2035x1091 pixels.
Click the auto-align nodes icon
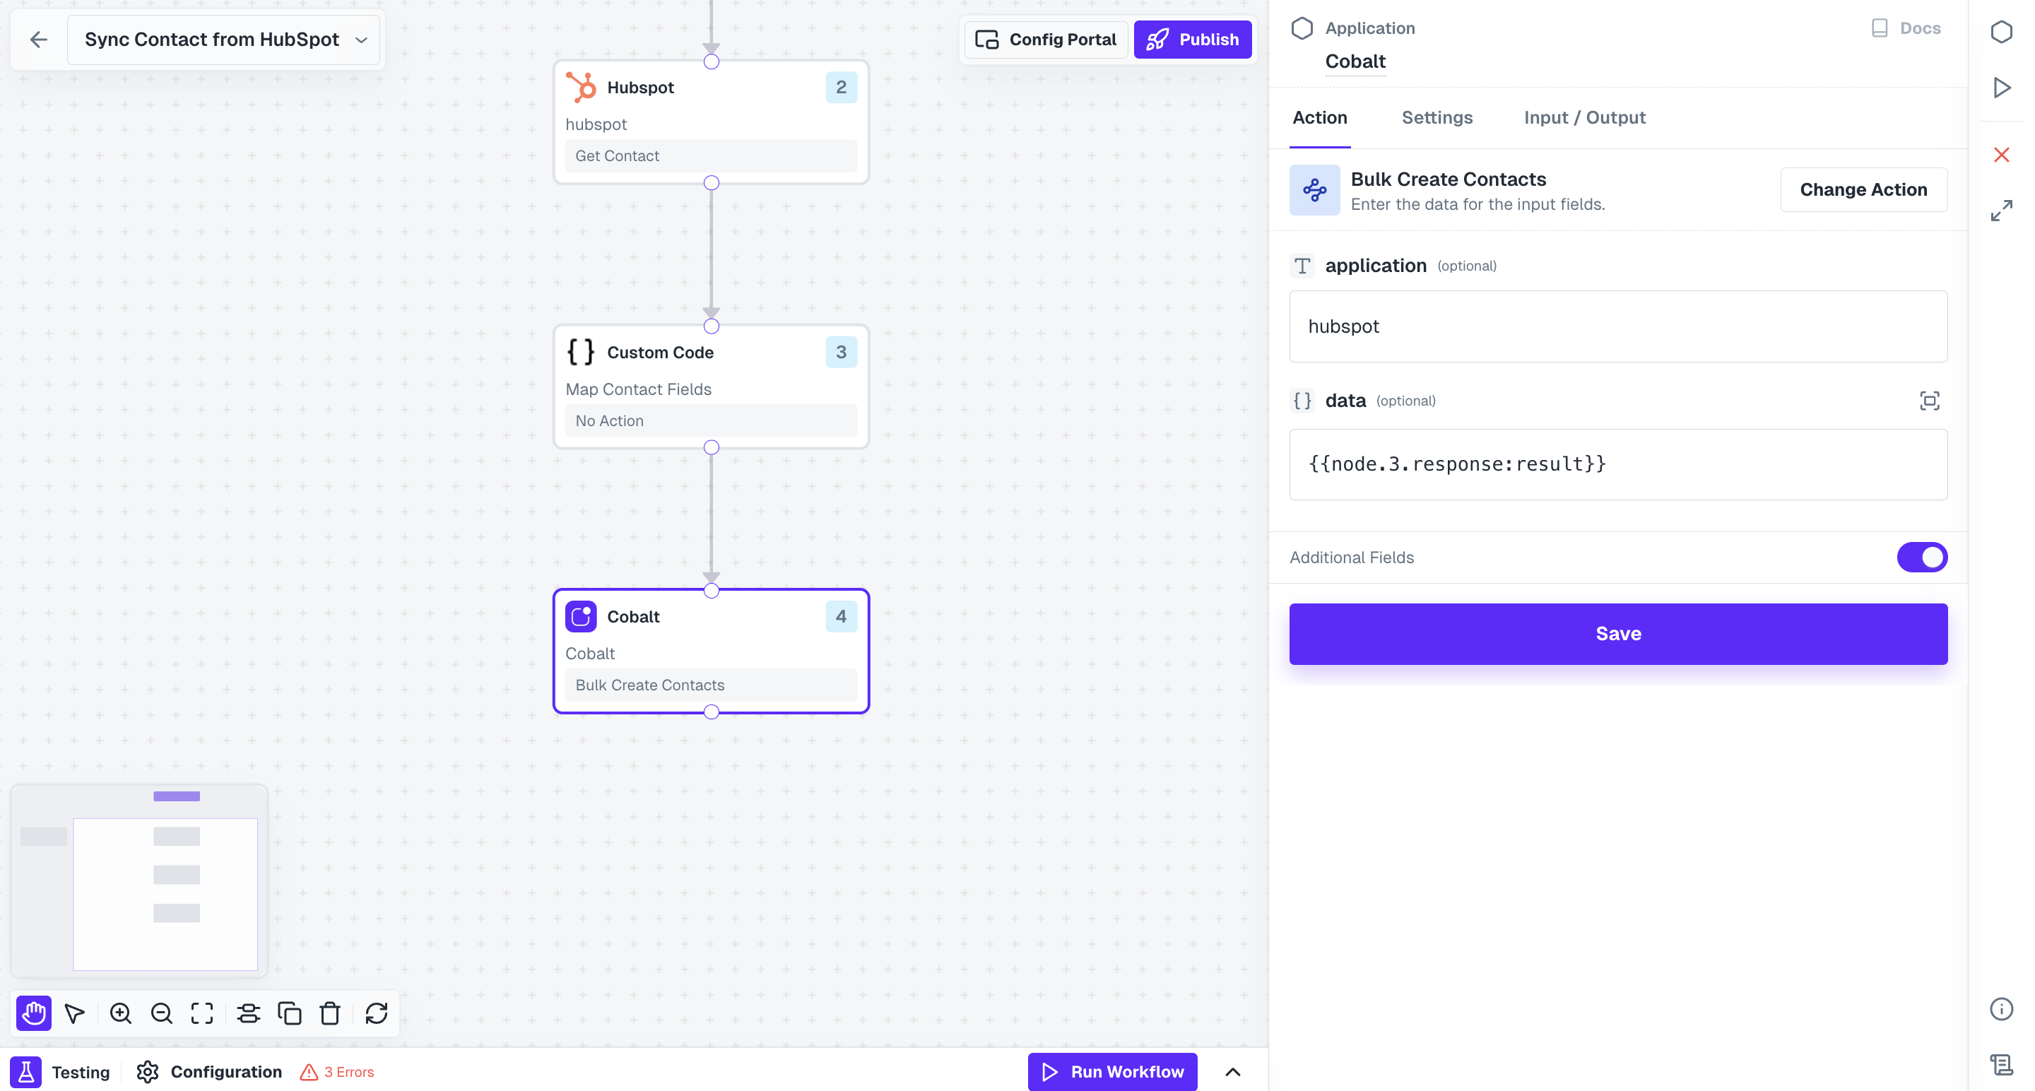(x=248, y=1013)
